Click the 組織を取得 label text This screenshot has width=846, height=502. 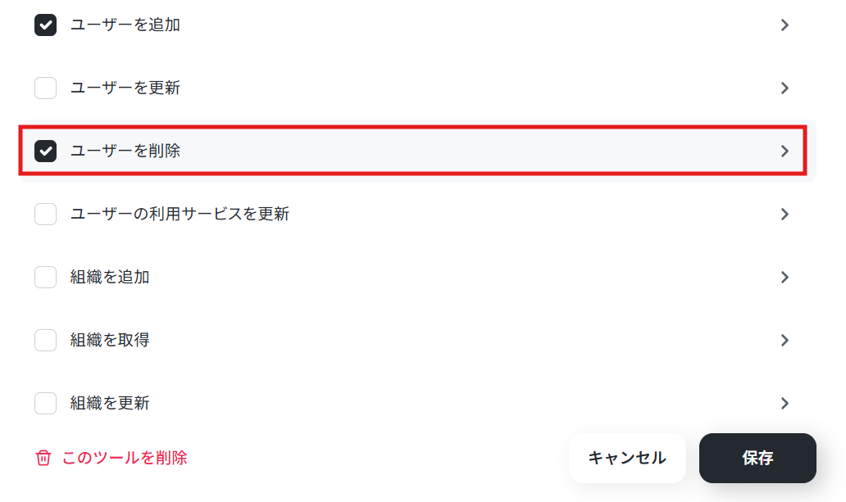(110, 340)
